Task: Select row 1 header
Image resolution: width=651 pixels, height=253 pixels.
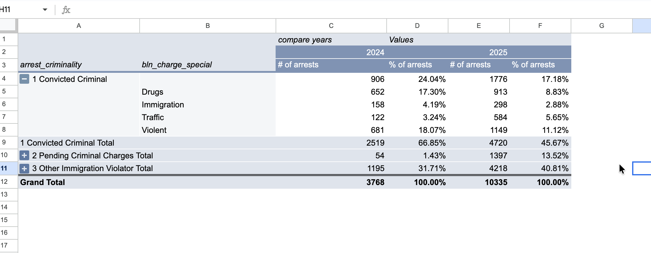Action: click(8, 39)
